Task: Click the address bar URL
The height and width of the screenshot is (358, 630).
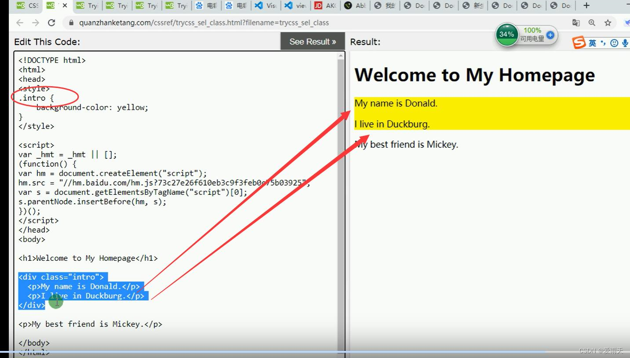Action: point(204,23)
